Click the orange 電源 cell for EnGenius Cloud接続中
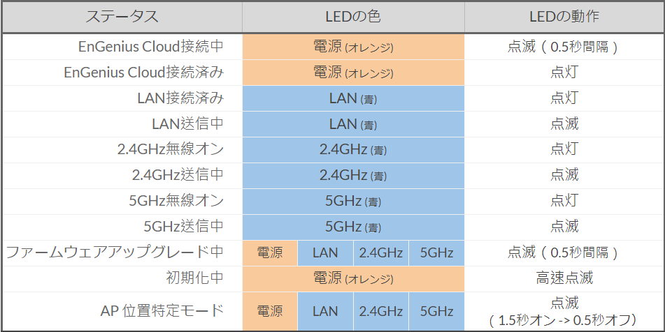665x332 pixels. pos(353,47)
